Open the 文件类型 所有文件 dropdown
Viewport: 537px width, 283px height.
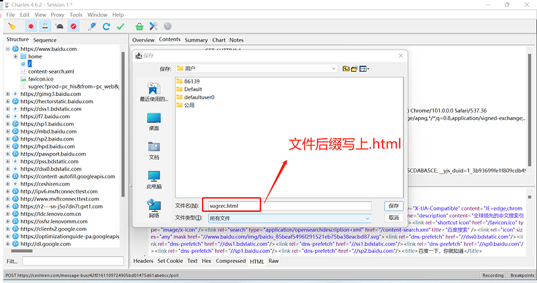pos(289,219)
